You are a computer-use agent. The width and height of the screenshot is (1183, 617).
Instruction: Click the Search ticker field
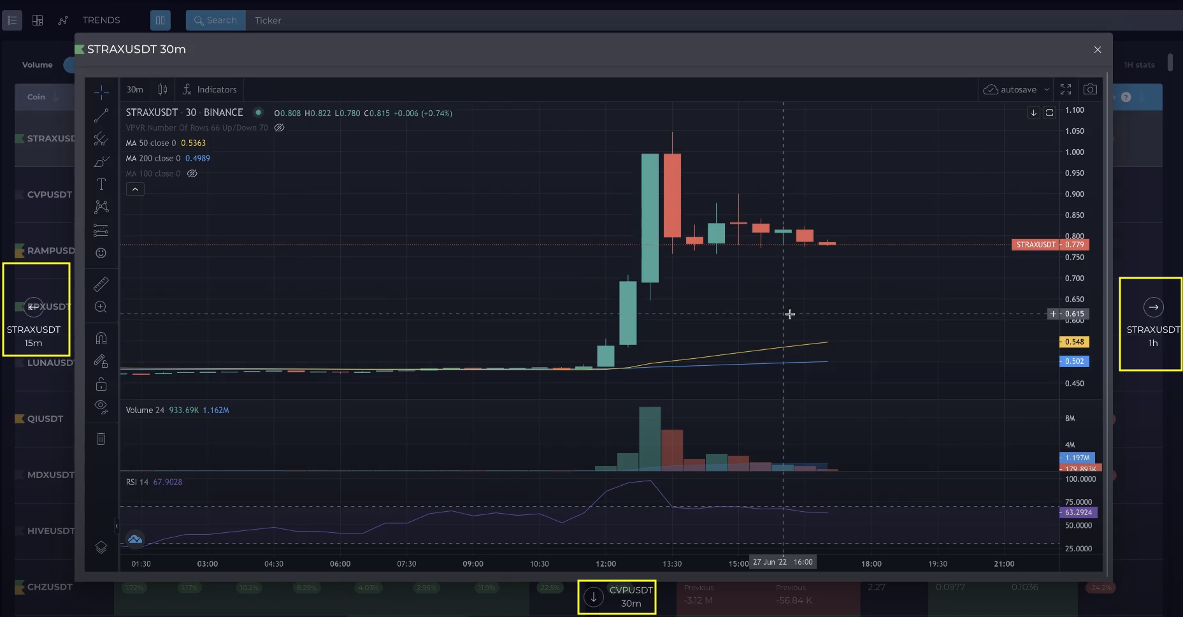click(x=215, y=20)
